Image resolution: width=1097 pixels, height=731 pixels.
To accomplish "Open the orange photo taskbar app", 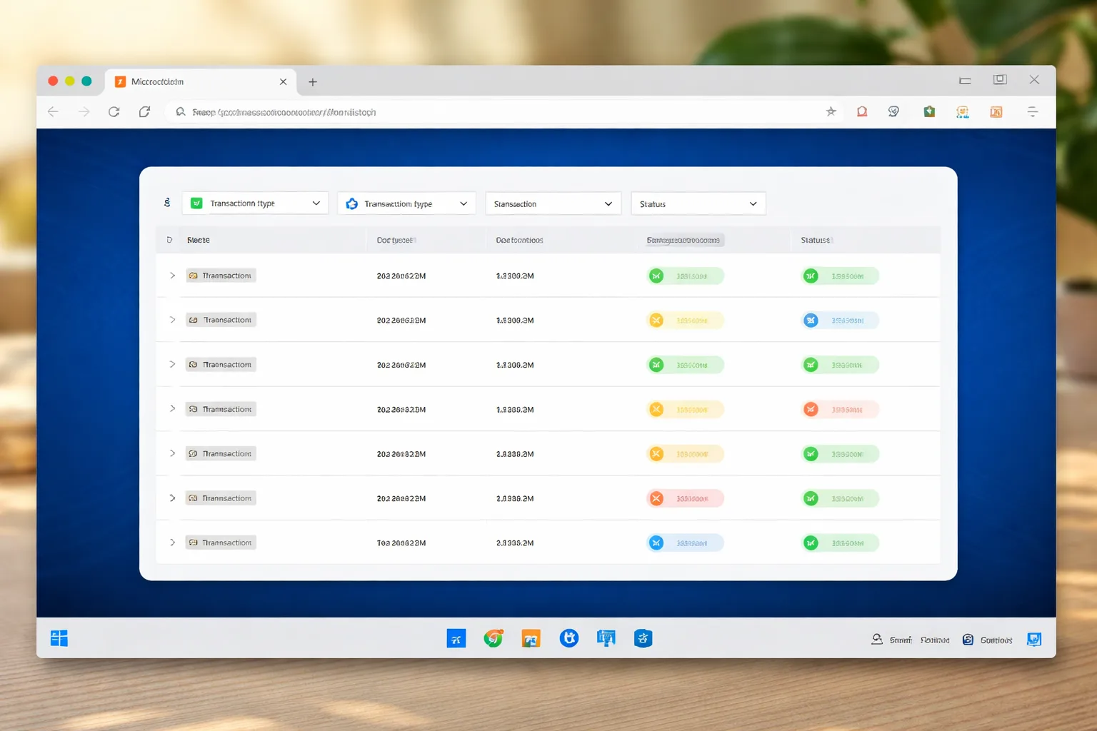I will pyautogui.click(x=531, y=638).
